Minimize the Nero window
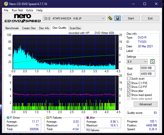Viewport: 164px width, 135px height. (133, 4)
